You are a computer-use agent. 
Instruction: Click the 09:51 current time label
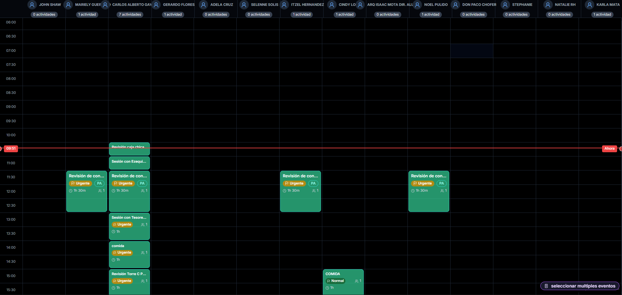(x=11, y=148)
